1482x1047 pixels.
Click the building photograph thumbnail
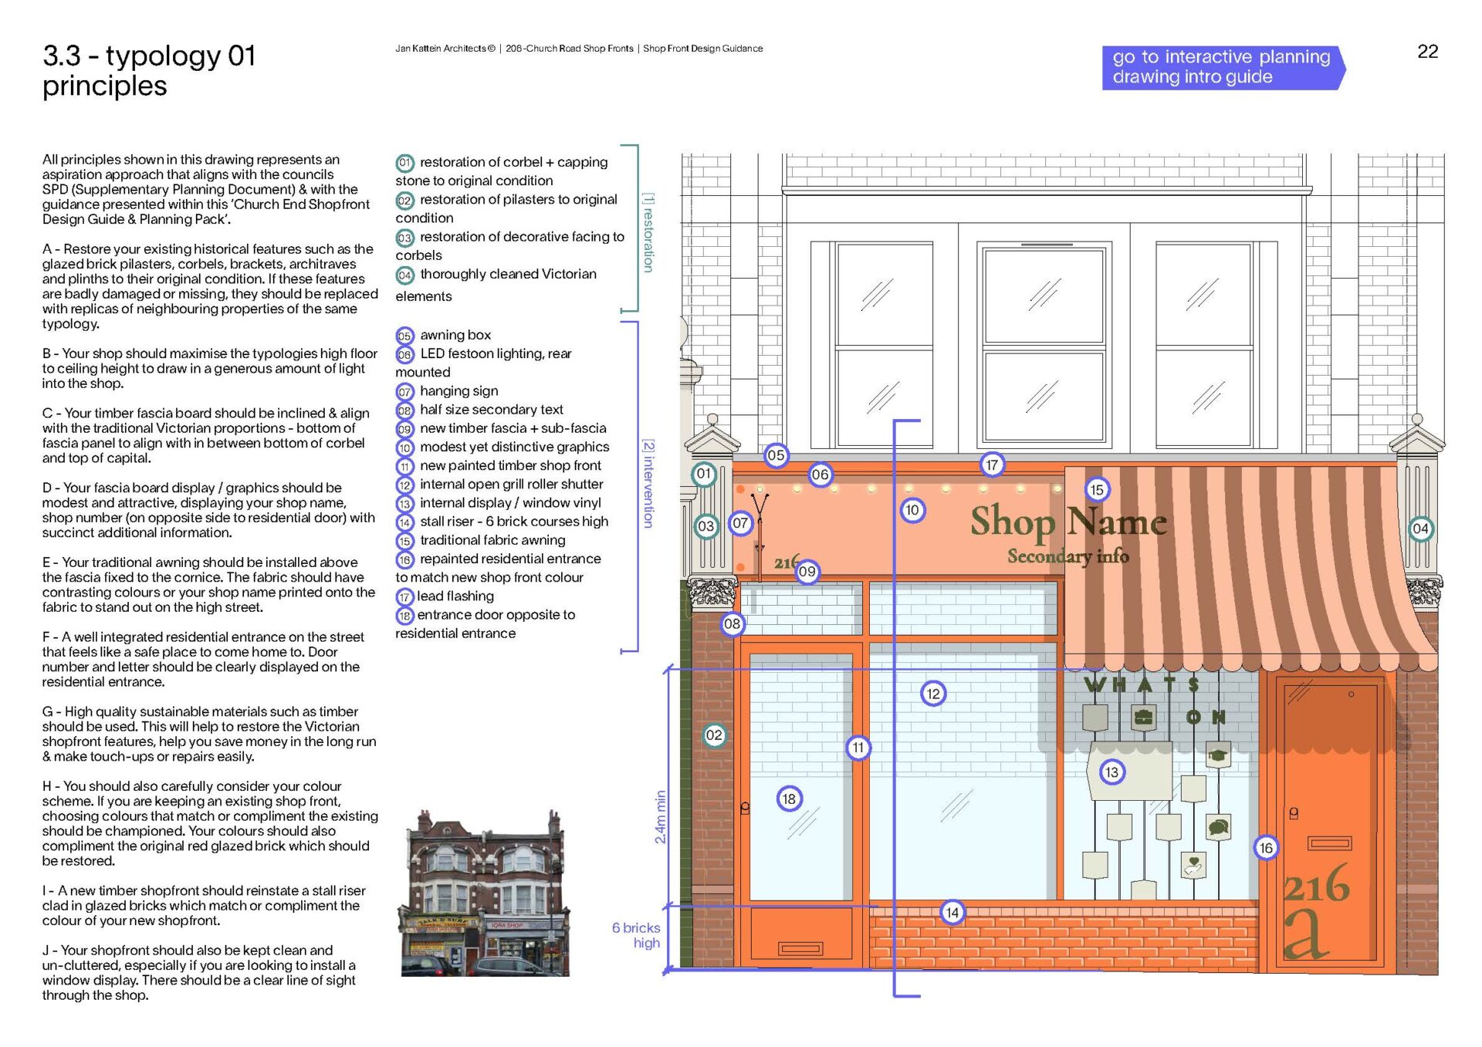coord(485,893)
